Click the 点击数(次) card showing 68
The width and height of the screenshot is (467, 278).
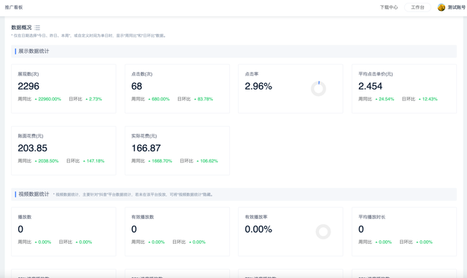pyautogui.click(x=177, y=89)
